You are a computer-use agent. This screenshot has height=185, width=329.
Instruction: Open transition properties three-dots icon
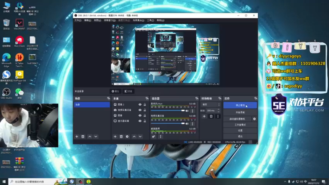(x=218, y=116)
